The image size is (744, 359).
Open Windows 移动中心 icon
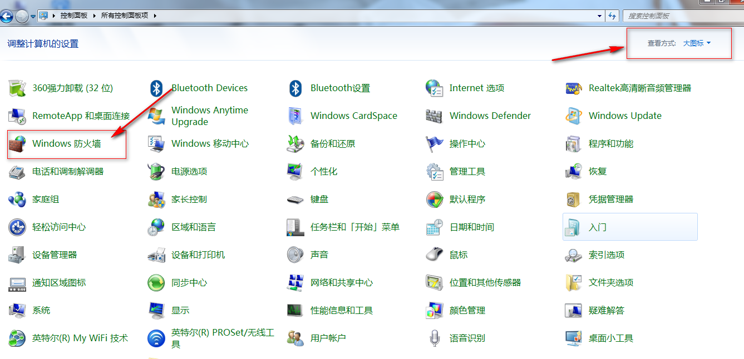(156, 143)
